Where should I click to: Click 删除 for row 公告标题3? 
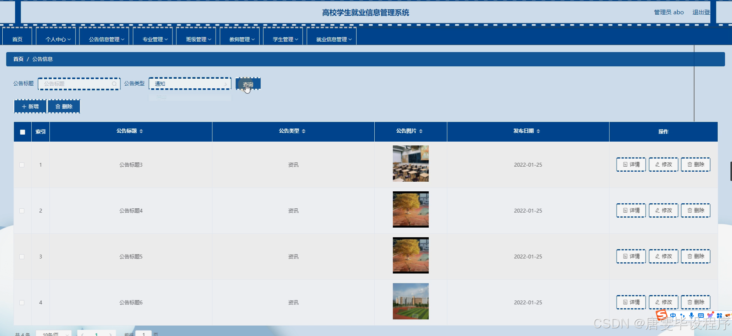point(696,164)
